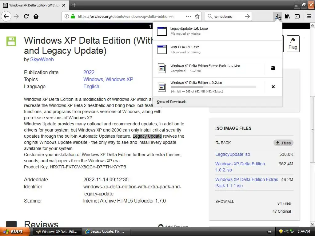This screenshot has width=315, height=236.
Task: Open the Firefox hamburger menu
Action: click(x=309, y=16)
